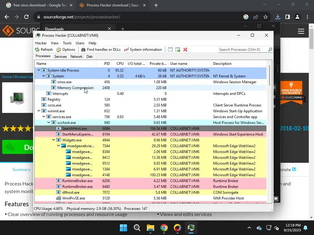Screen dimensions: 314x235
Task: Show hidden tray icons chevron
Action: (x=249, y=228)
